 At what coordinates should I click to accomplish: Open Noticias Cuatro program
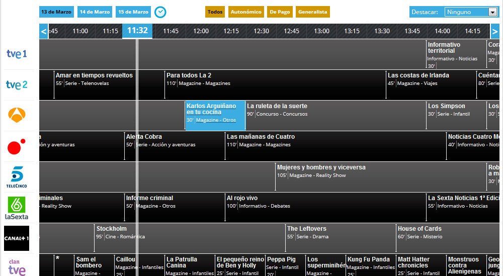click(x=474, y=137)
